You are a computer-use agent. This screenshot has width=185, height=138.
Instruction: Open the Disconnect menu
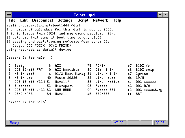point(42,20)
